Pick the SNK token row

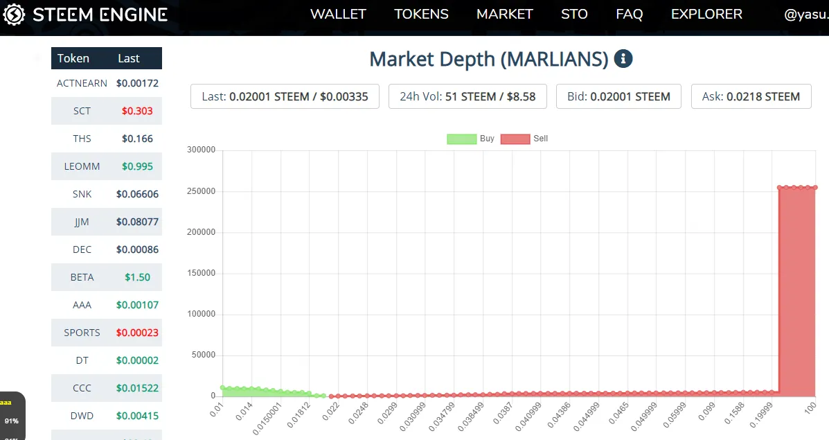pos(106,194)
